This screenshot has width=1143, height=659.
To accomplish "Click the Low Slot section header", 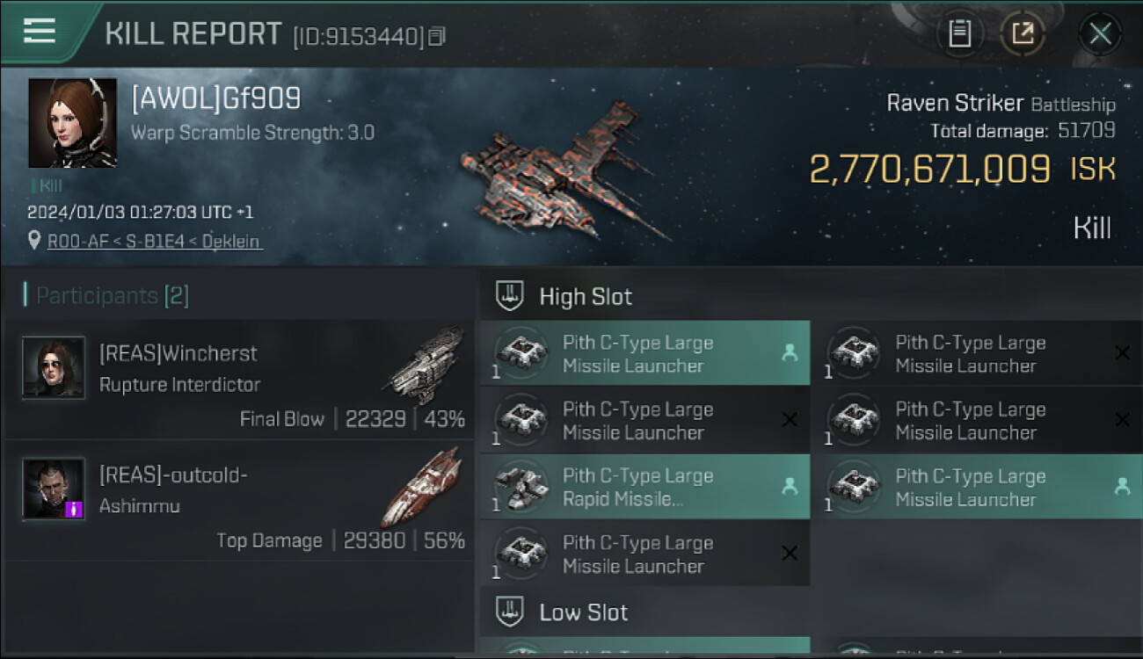I will point(583,612).
